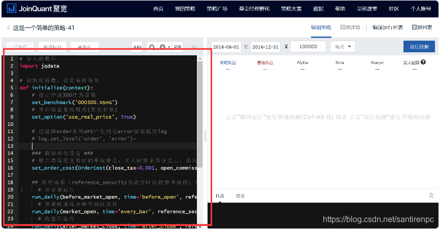Image resolution: width=439 pixels, height=229 pixels.
Task: Click line set_benchmark('000300.XSHG')
Action: (75, 103)
